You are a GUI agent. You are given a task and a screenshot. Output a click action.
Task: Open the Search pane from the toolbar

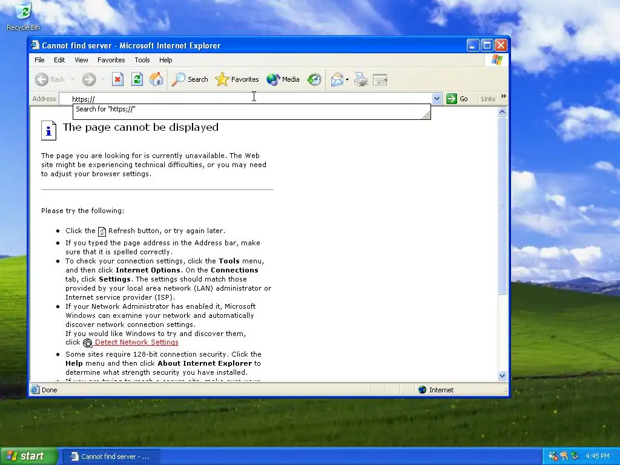tap(190, 79)
